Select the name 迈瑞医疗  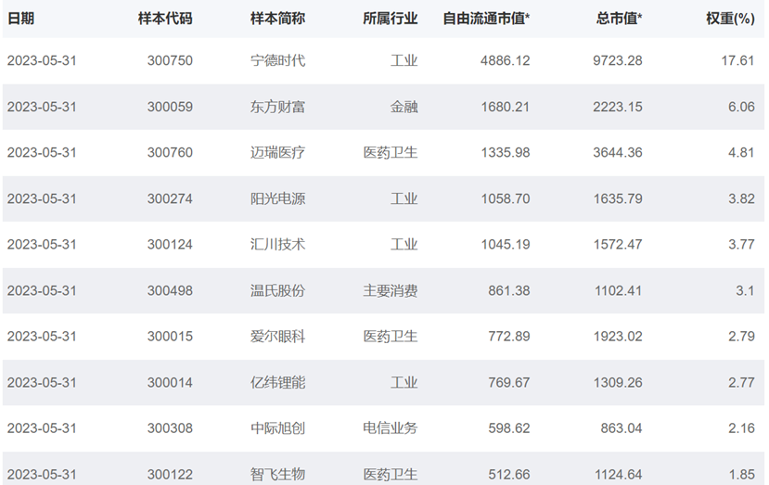(277, 152)
